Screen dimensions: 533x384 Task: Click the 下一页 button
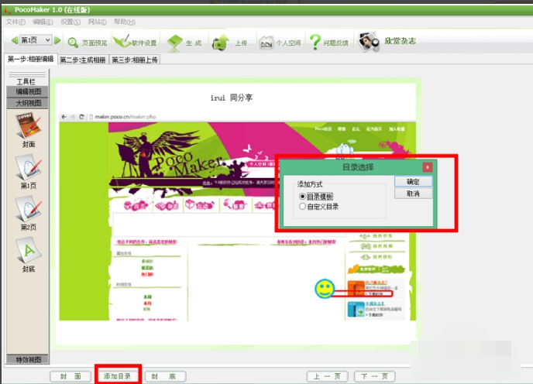374,376
